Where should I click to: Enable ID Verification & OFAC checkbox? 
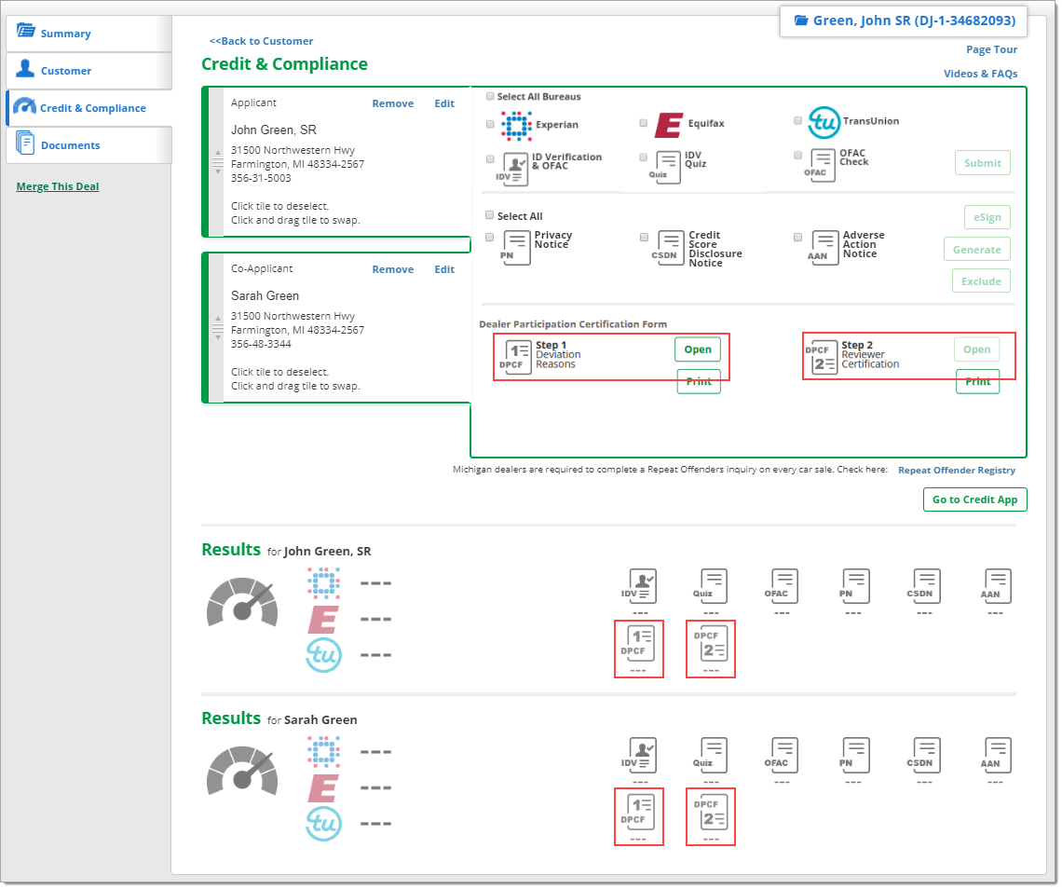coord(490,158)
